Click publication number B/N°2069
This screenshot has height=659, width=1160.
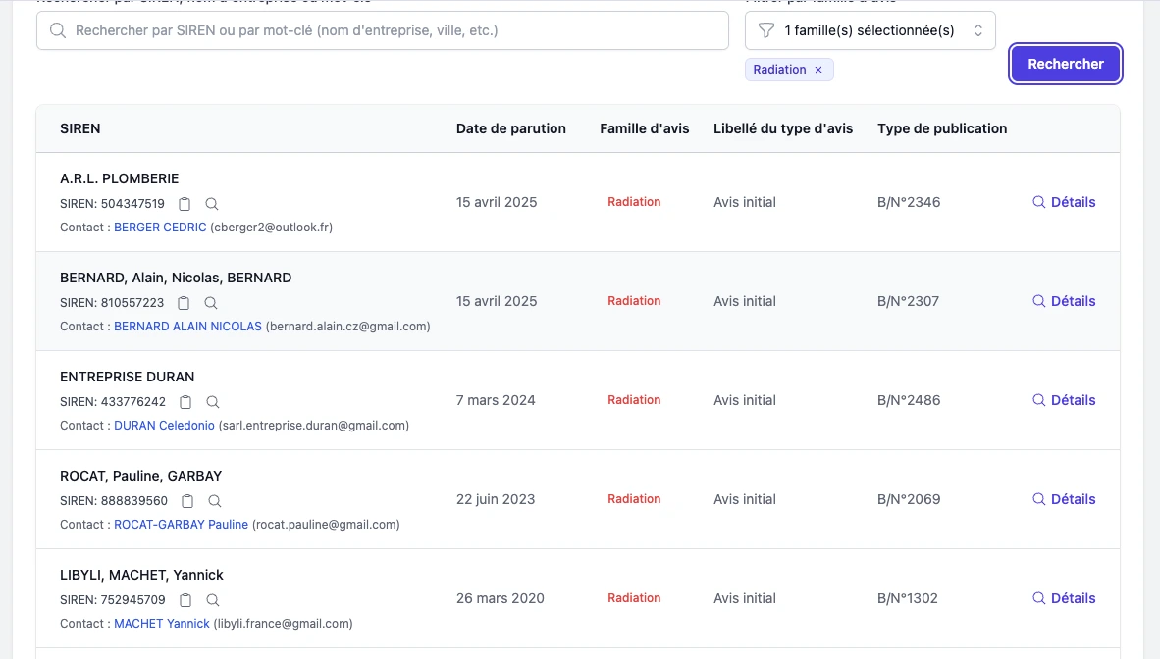[x=909, y=499]
